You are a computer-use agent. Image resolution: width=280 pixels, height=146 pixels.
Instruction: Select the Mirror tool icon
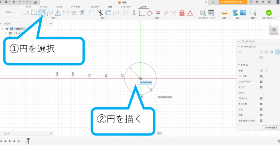pos(58,13)
